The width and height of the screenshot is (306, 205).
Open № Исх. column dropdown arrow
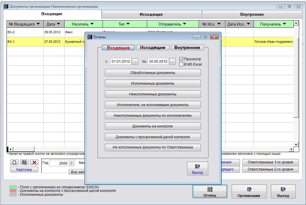[x=219, y=24]
